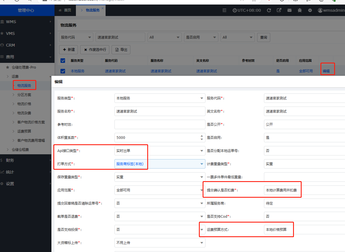This screenshot has height=252, width=345.
Task: Click the UTC+08:00 timezone clock
Action: point(247,10)
